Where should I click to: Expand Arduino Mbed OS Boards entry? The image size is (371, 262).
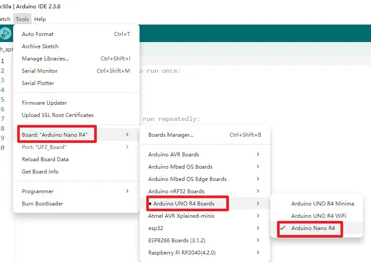(205, 167)
